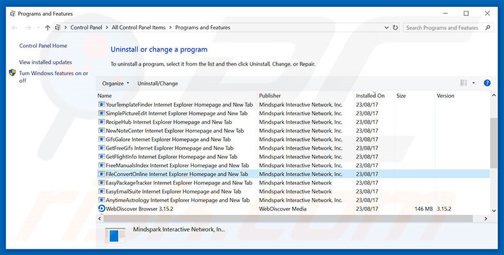Select the GifsGalore program icon

tap(101, 140)
